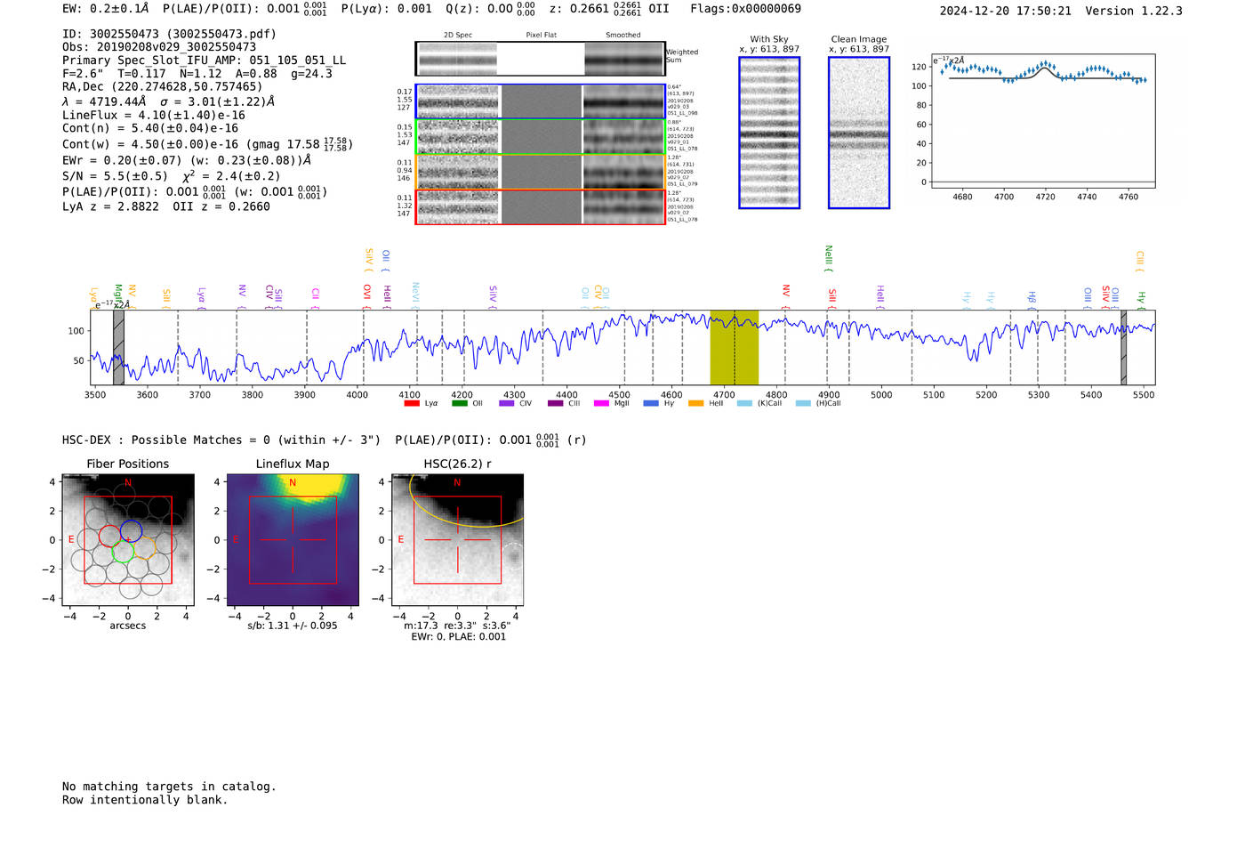
Task: Select the purple CIV legend swatch
Action: tap(507, 403)
